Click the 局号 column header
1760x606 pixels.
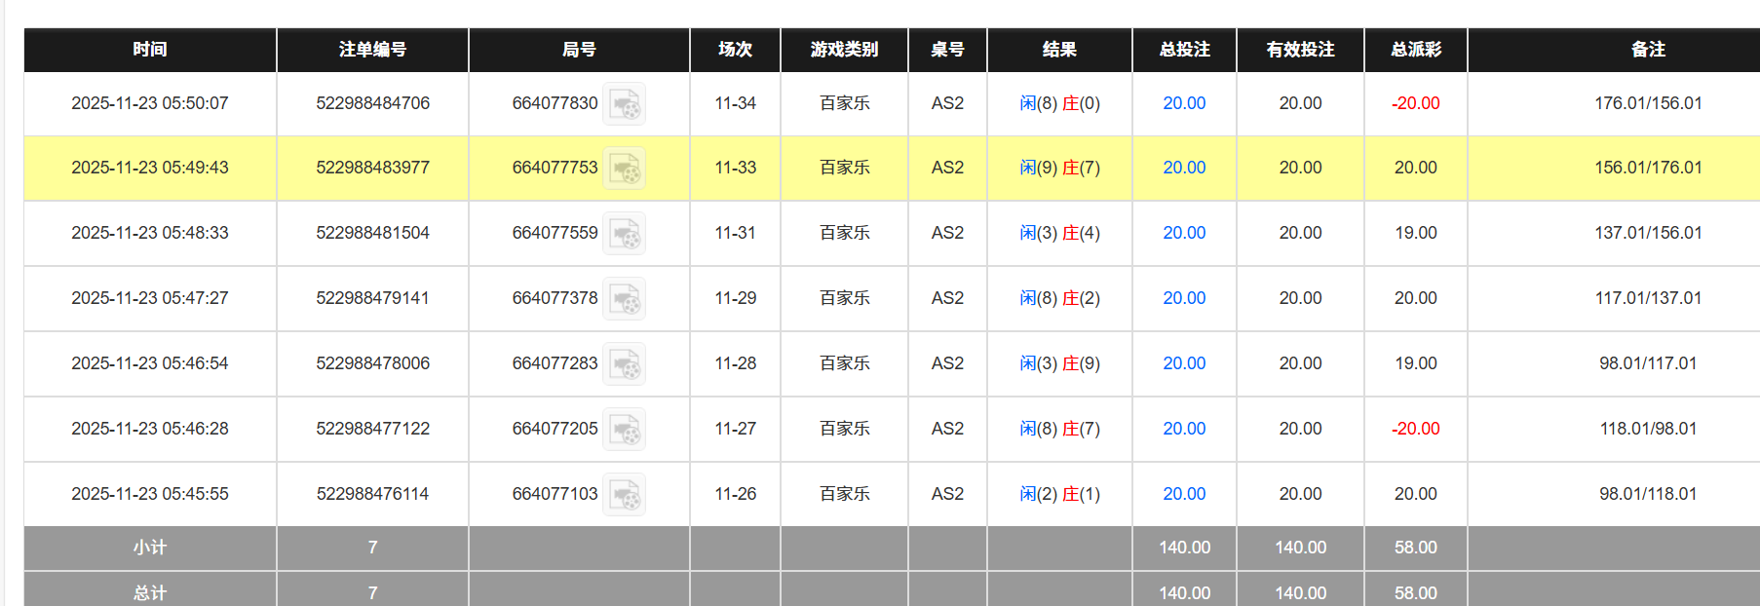pos(579,50)
